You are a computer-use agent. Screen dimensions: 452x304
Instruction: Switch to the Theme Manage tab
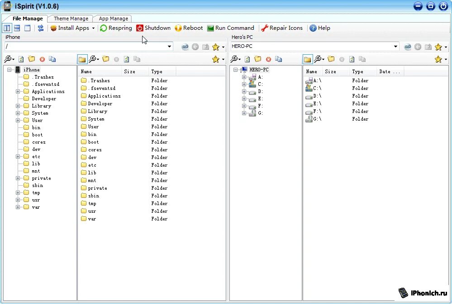(x=71, y=19)
